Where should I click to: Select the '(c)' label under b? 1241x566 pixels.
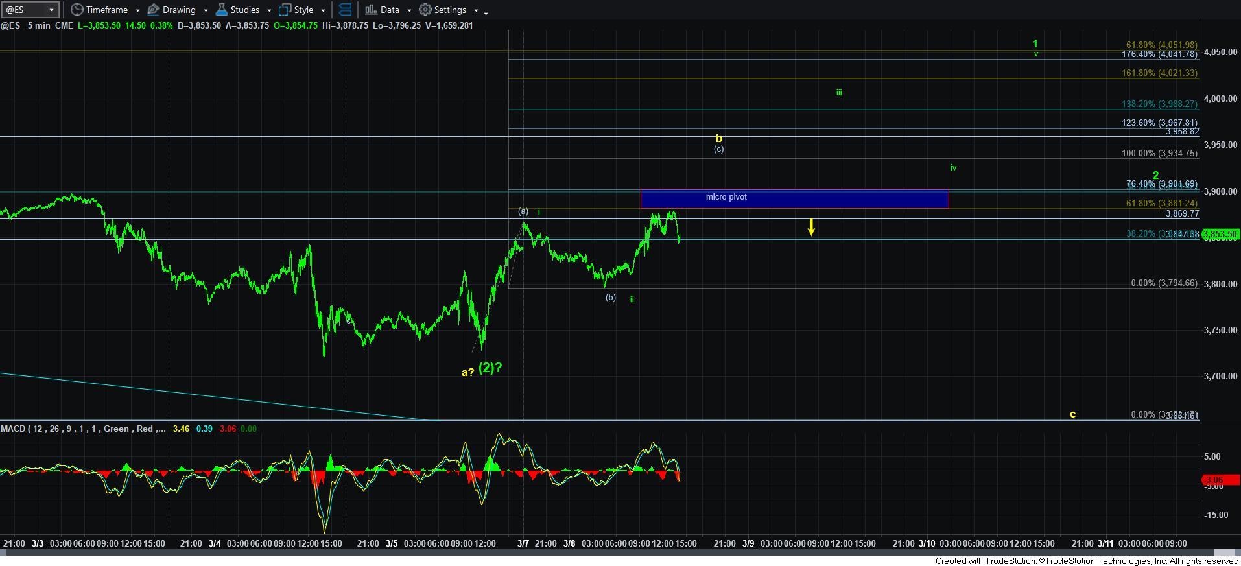718,149
